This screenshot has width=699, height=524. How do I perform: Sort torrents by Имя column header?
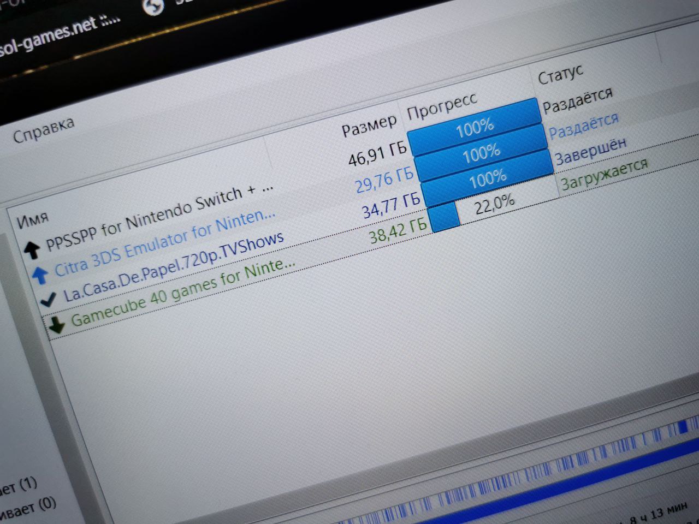point(33,220)
